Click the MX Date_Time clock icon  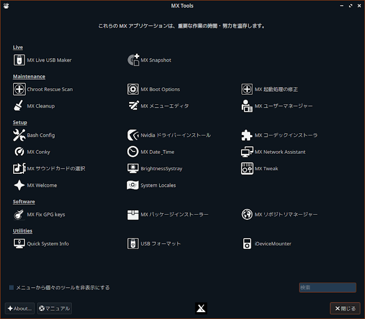pos(133,152)
